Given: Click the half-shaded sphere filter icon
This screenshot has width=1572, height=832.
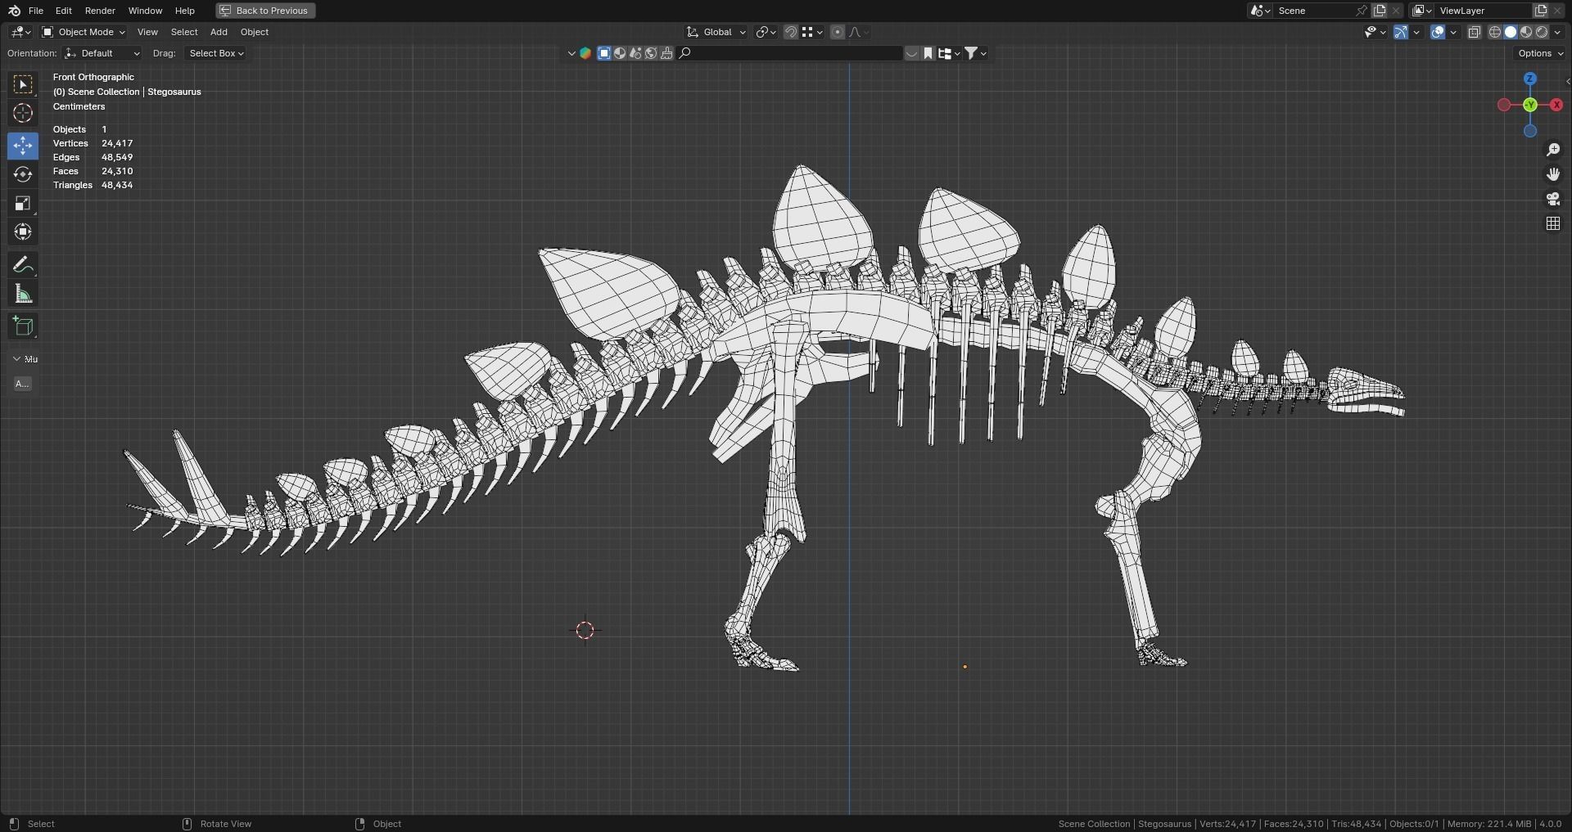Looking at the screenshot, I should [x=620, y=53].
